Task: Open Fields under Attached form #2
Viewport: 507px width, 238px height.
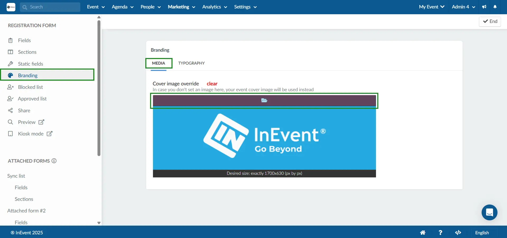Action: coord(21,222)
